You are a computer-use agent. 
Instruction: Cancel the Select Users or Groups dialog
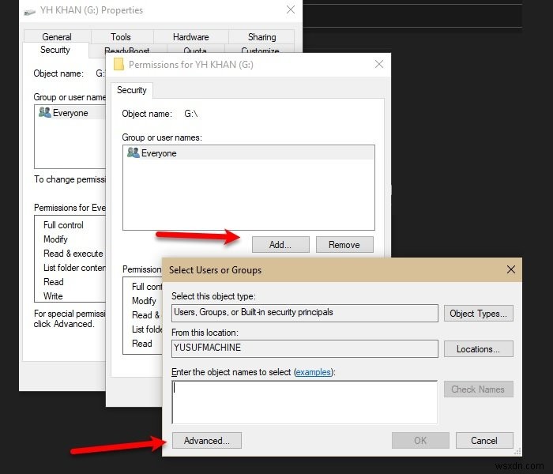click(x=484, y=441)
